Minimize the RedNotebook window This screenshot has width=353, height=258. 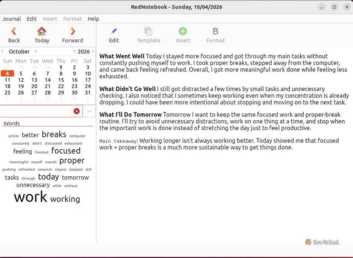click(x=322, y=7)
